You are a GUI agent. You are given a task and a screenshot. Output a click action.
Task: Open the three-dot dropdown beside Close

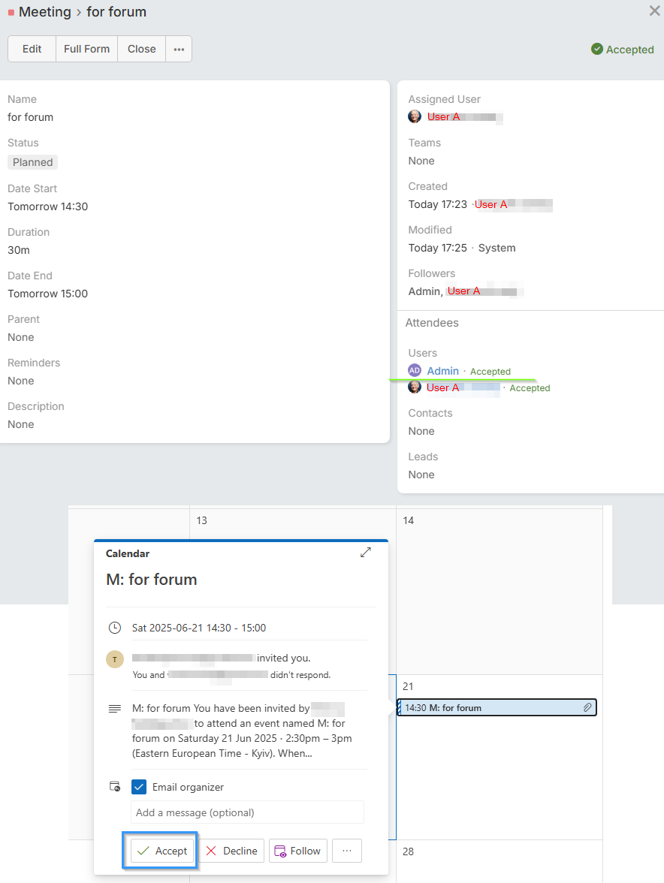tap(179, 49)
